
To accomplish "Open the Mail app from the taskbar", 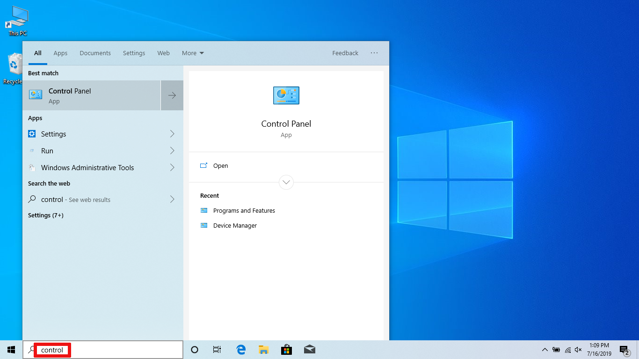I will click(x=309, y=350).
